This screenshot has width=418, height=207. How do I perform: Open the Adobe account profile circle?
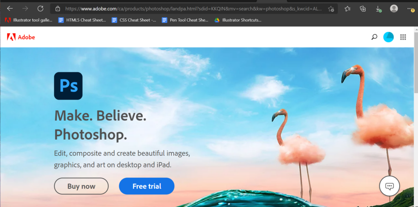pyautogui.click(x=389, y=37)
